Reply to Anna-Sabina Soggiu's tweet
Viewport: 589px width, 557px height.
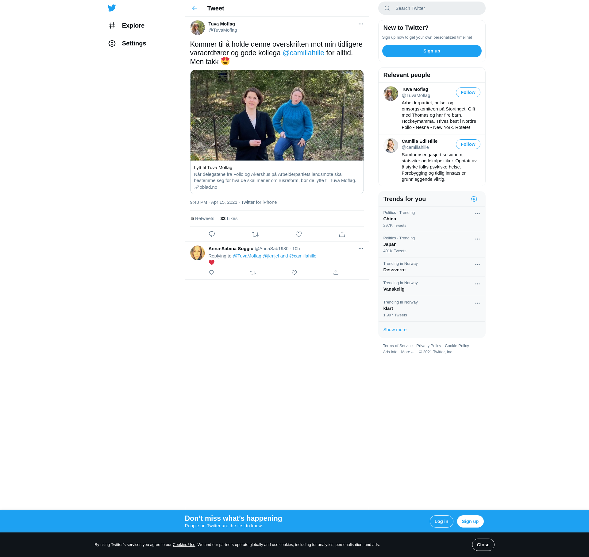(211, 273)
